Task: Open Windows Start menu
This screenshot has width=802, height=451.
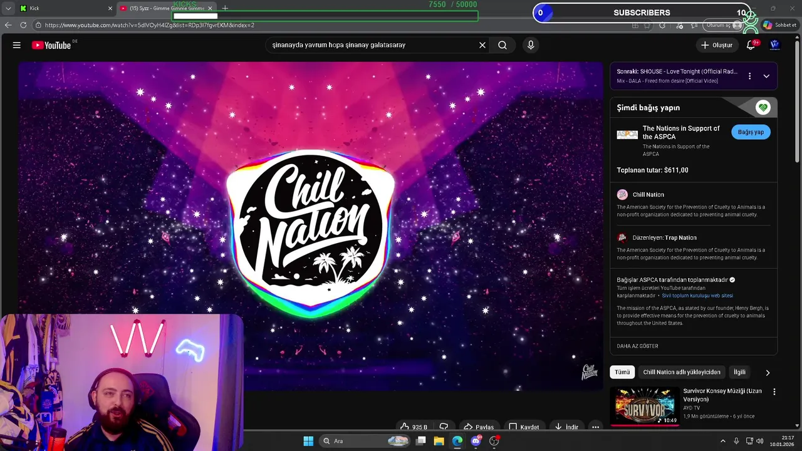Action: pos(308,441)
